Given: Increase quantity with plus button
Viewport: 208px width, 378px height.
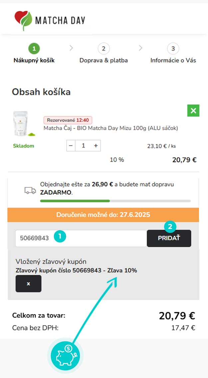Looking at the screenshot, I should 96,146.
